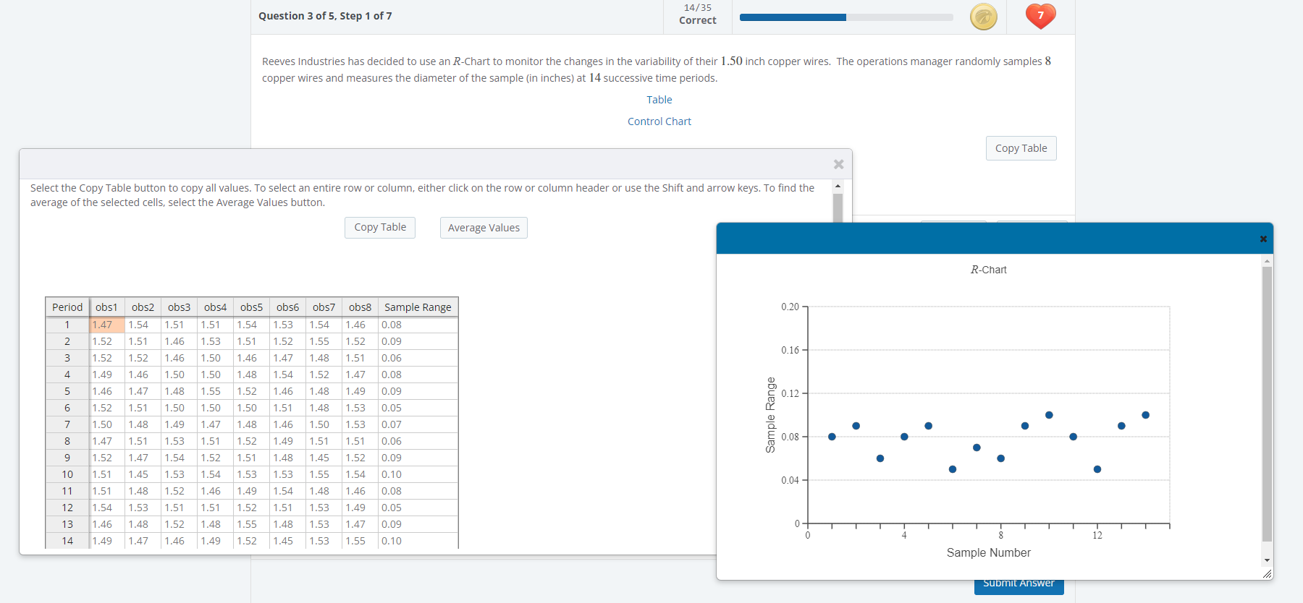The image size is (1303, 603).
Task: Select the Sample Range column header
Action: pyautogui.click(x=418, y=307)
